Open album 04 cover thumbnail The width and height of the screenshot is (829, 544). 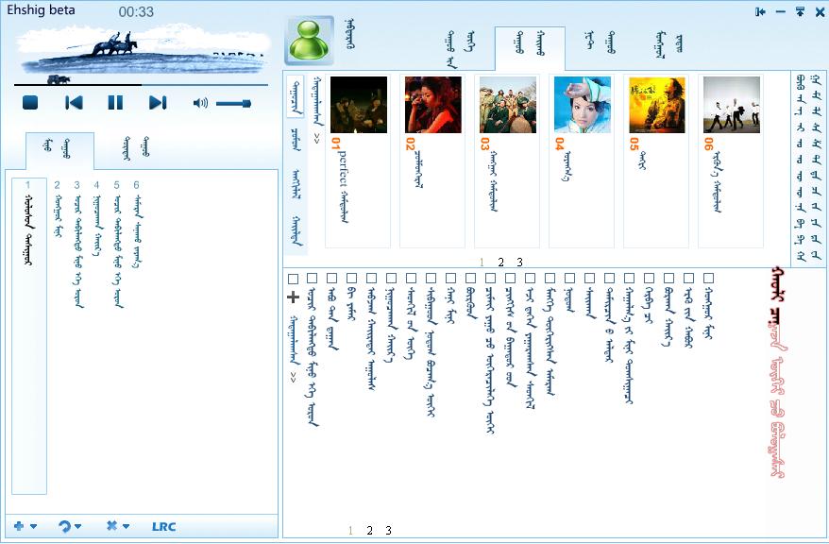click(583, 105)
